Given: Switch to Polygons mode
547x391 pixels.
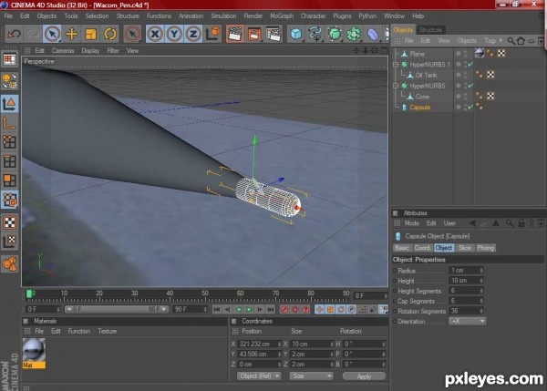Looking at the screenshot, I should click(x=9, y=180).
